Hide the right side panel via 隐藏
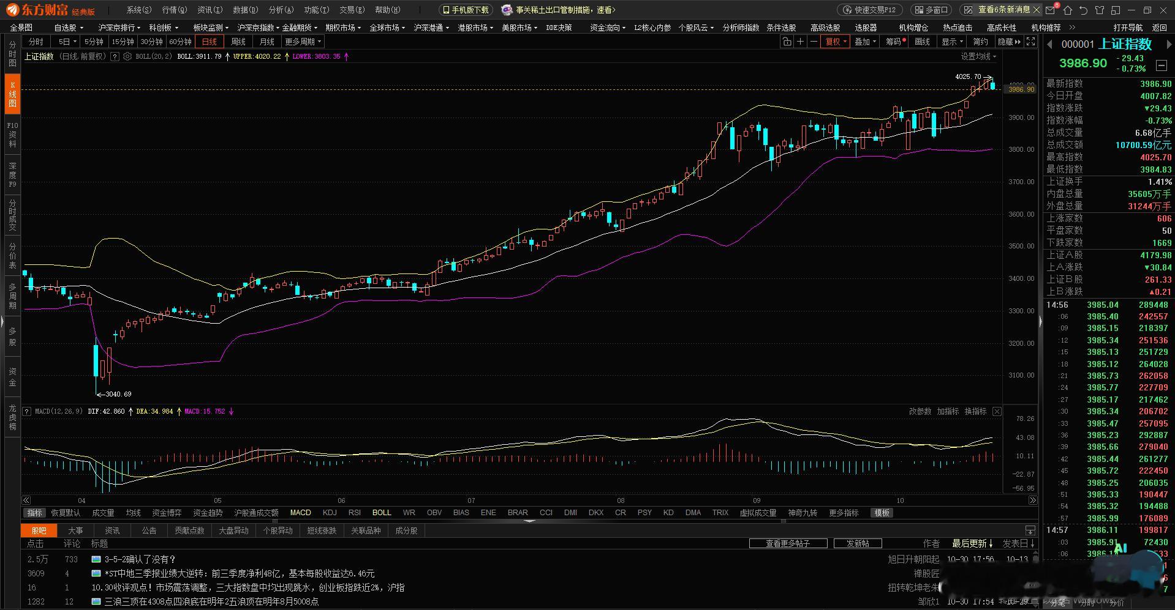The image size is (1175, 610). [x=1009, y=42]
